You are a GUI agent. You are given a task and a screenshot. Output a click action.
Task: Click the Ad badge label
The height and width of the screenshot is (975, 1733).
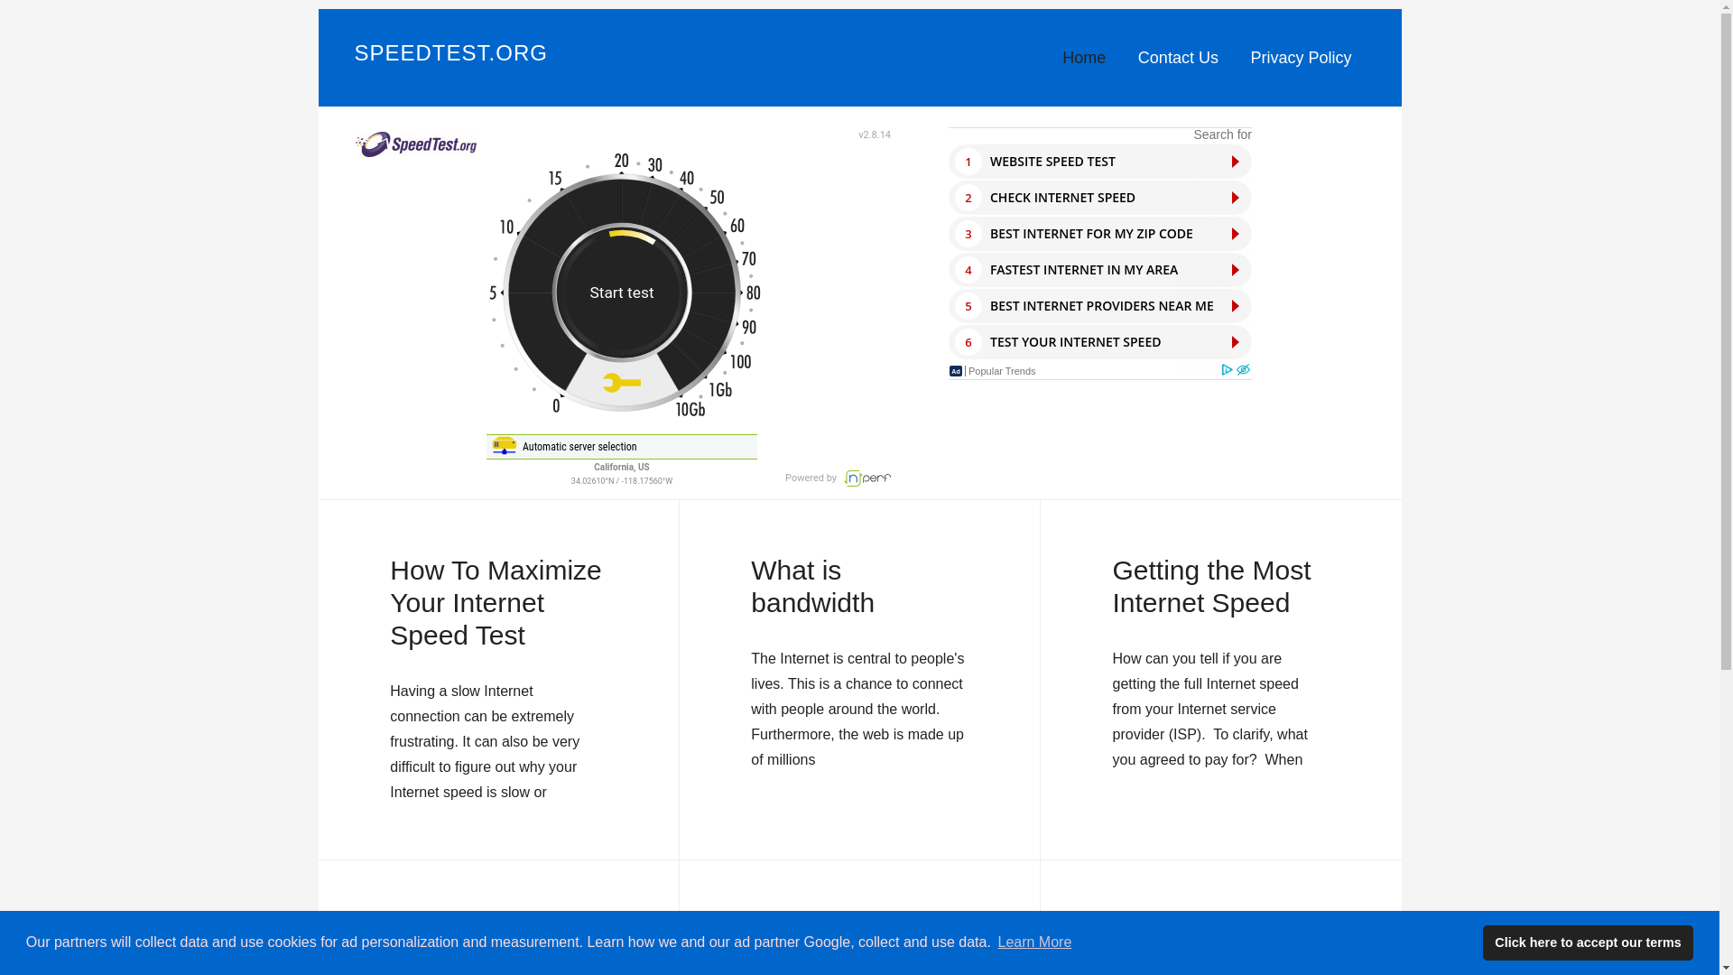(x=955, y=371)
